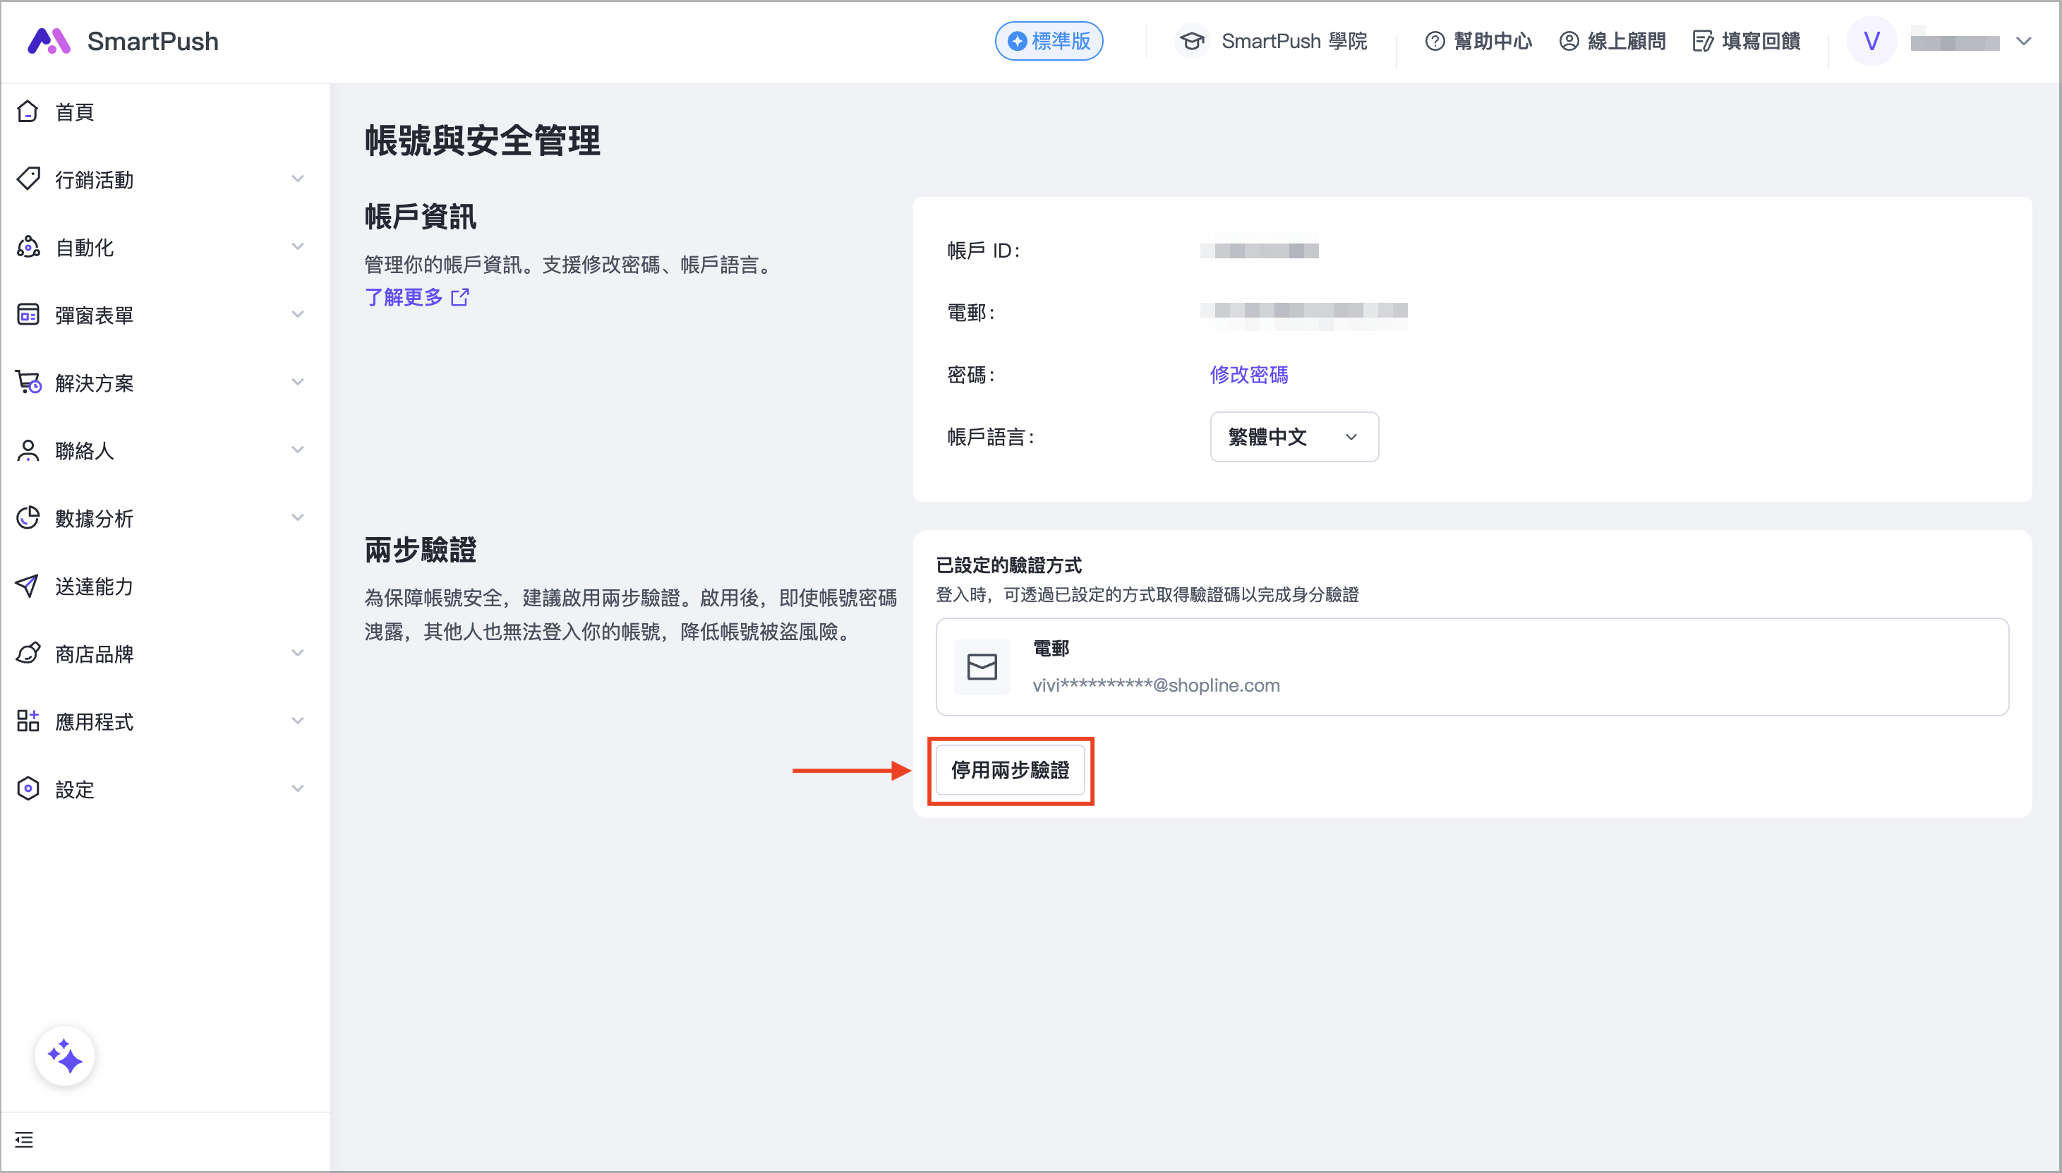Screen dimensions: 2062x1173
Task: Open the 帳戶語言 繁體中文 dropdown
Action: click(x=1293, y=437)
